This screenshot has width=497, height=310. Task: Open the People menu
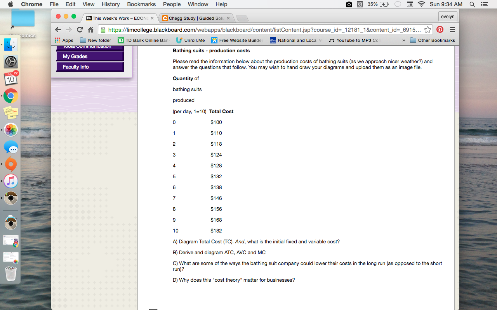click(x=172, y=4)
